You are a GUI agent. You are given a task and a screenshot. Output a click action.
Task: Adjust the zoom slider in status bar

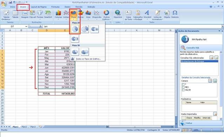click(x=212, y=130)
